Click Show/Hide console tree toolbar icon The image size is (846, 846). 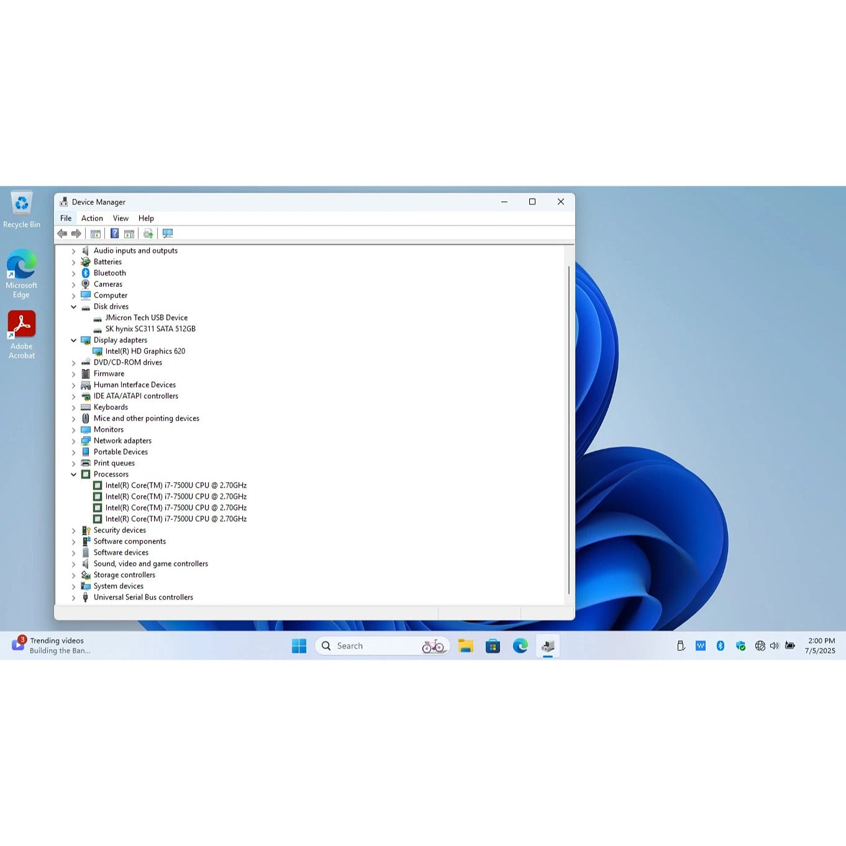click(96, 234)
